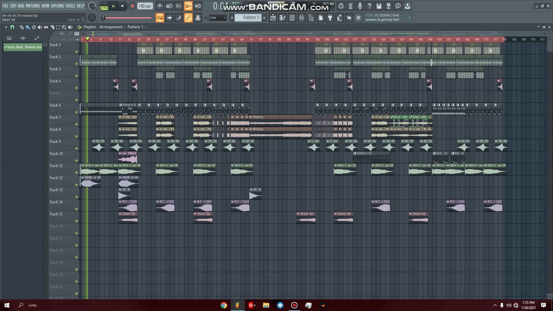
Task: Open the Playlist view
Action: click(273, 18)
